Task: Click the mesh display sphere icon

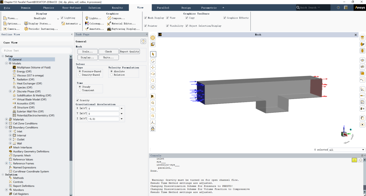Action: click(153, 38)
